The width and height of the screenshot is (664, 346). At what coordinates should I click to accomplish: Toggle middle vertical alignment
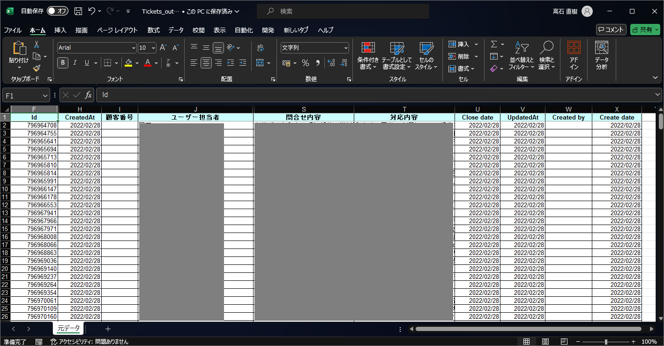pyautogui.click(x=206, y=48)
